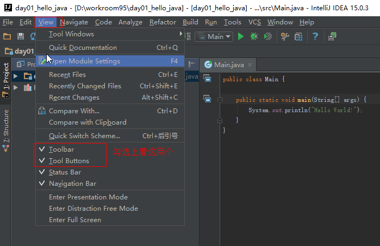Open the Project view selector
This screenshot has height=246, width=380.
tap(26, 64)
